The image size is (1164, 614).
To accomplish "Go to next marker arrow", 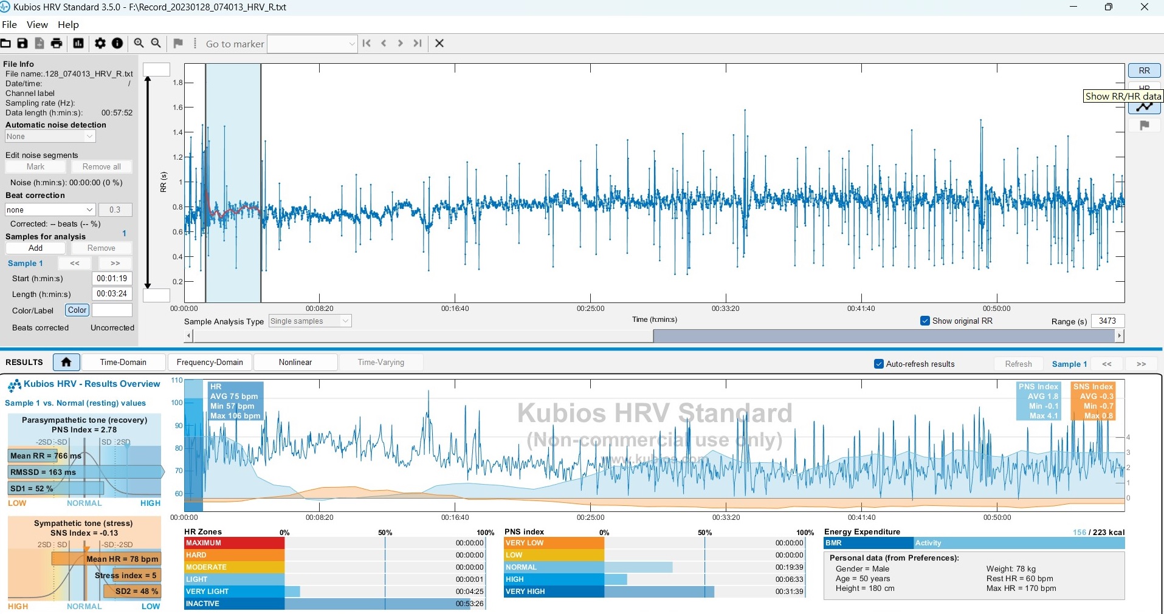I will point(400,43).
